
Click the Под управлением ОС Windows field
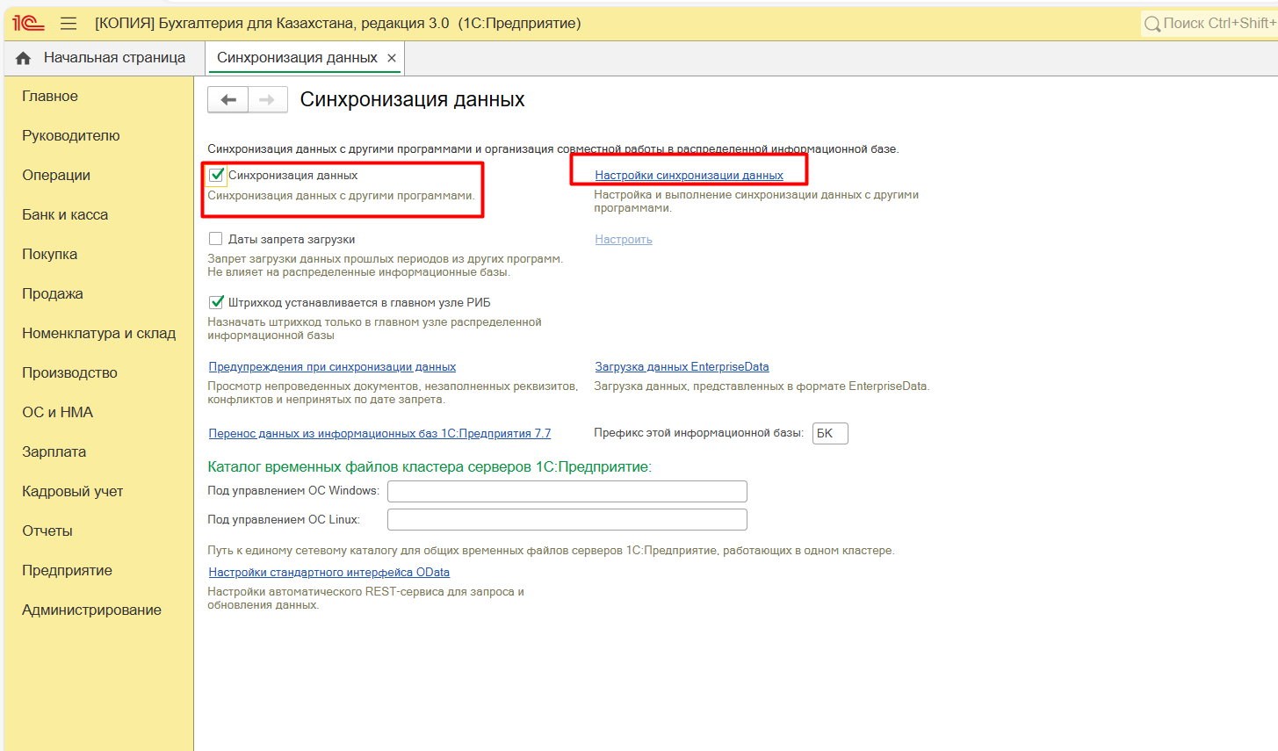(567, 491)
